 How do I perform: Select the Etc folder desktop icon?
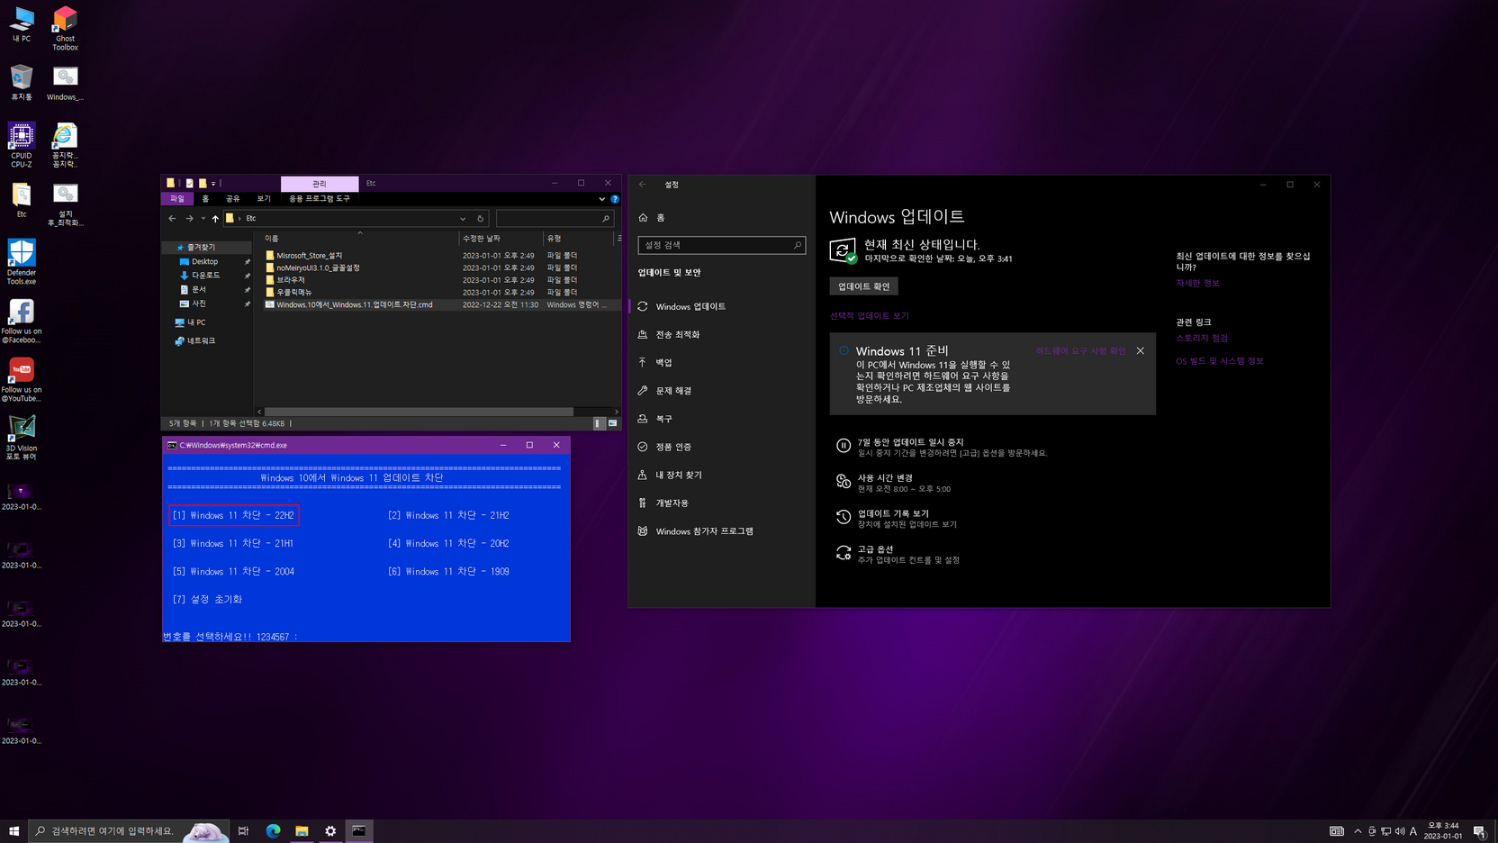click(22, 200)
